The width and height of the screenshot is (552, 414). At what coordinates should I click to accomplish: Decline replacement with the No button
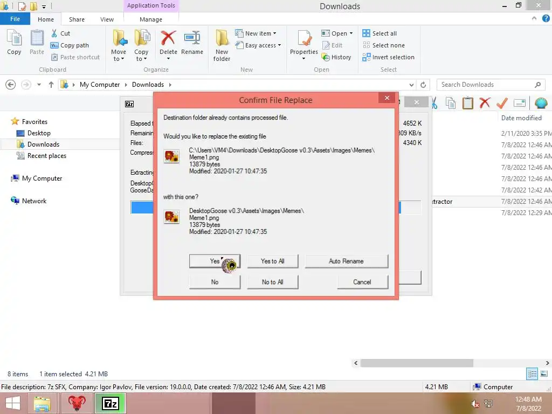[x=215, y=282]
